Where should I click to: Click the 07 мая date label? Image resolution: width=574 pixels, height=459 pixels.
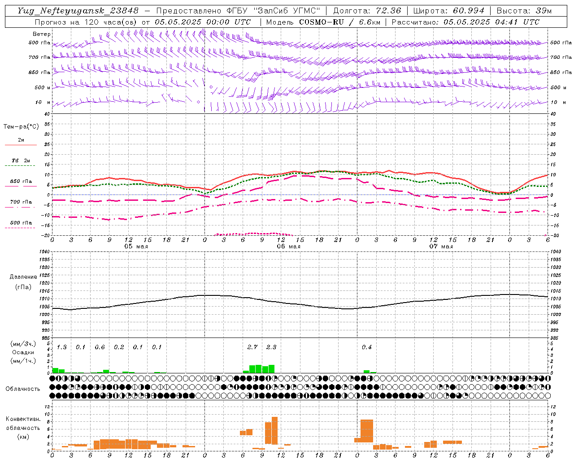pyautogui.click(x=441, y=247)
